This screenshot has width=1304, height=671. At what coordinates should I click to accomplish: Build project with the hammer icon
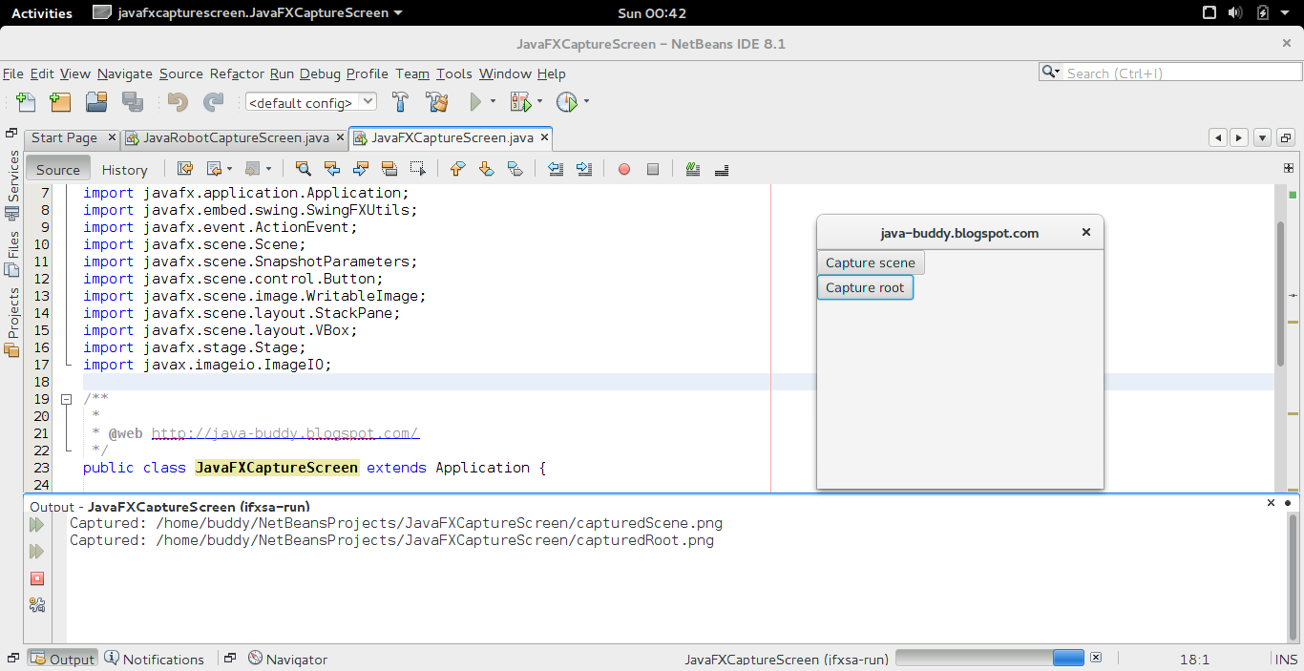(x=401, y=101)
